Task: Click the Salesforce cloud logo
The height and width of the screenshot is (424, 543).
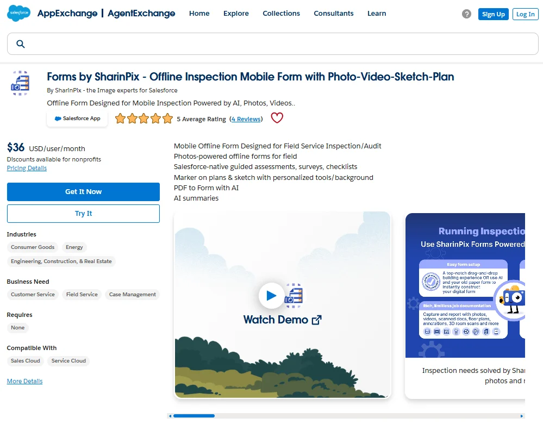Action: coord(18,13)
